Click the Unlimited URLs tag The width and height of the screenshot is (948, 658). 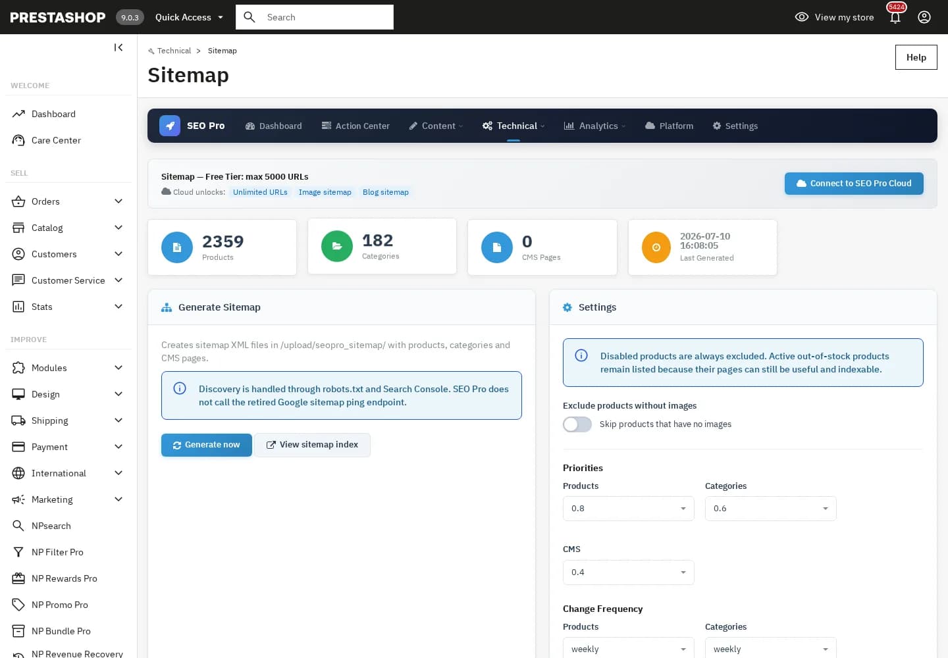[x=260, y=192]
